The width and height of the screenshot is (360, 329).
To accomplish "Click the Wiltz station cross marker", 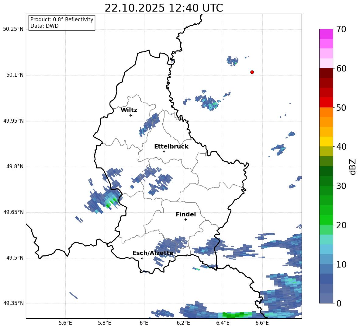I will [x=131, y=115].
